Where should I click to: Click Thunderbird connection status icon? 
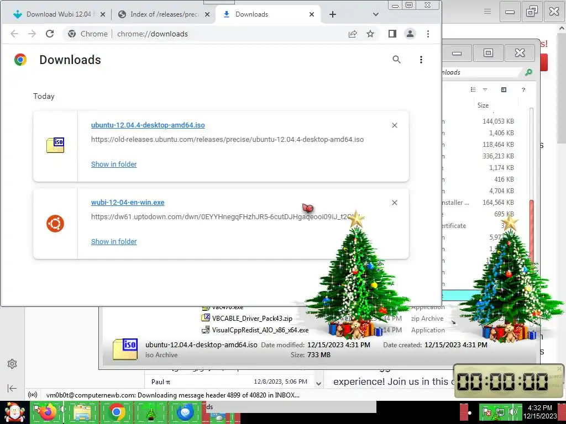tap(33, 395)
